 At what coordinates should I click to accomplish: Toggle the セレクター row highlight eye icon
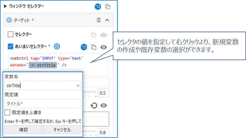pos(104,35)
